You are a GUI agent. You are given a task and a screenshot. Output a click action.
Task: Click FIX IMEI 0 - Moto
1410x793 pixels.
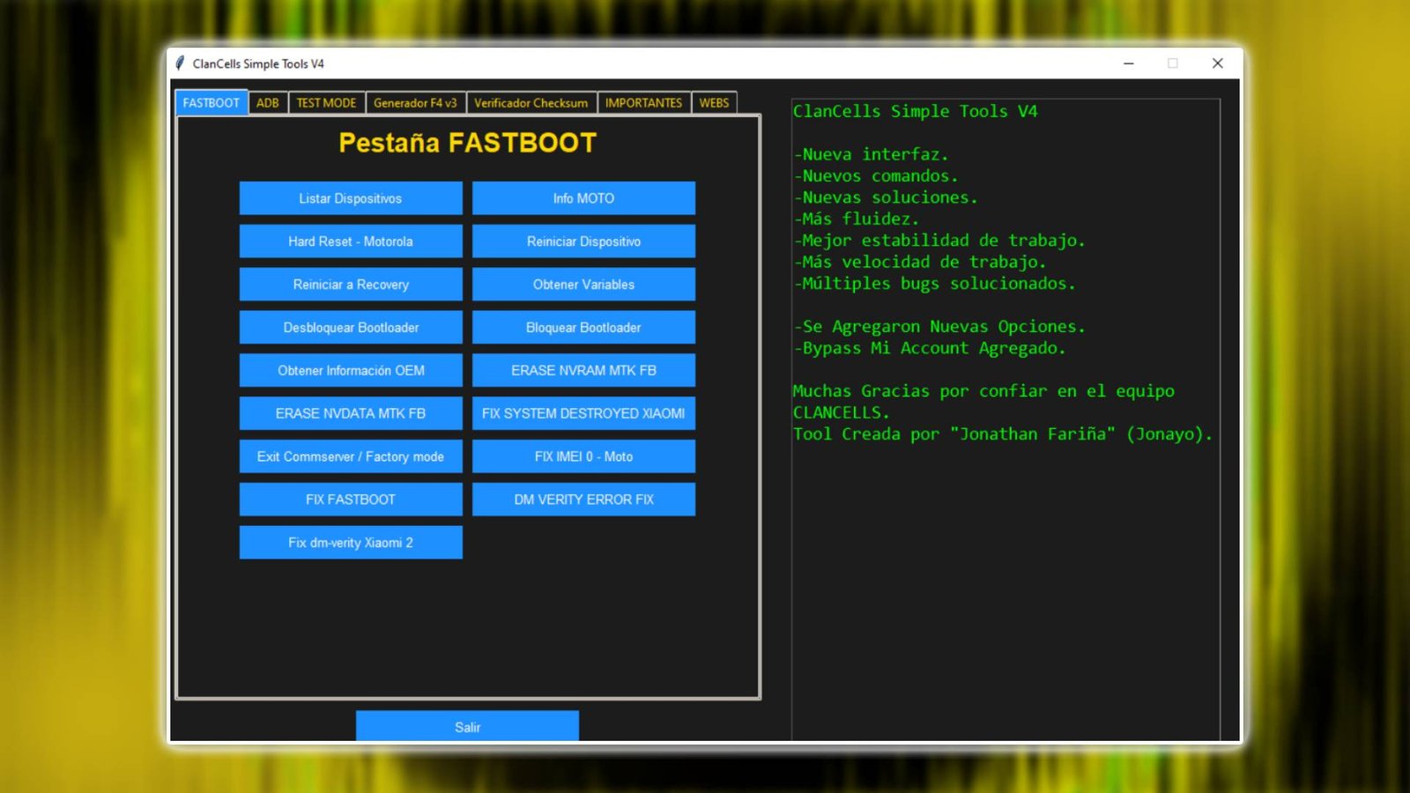pyautogui.click(x=583, y=456)
